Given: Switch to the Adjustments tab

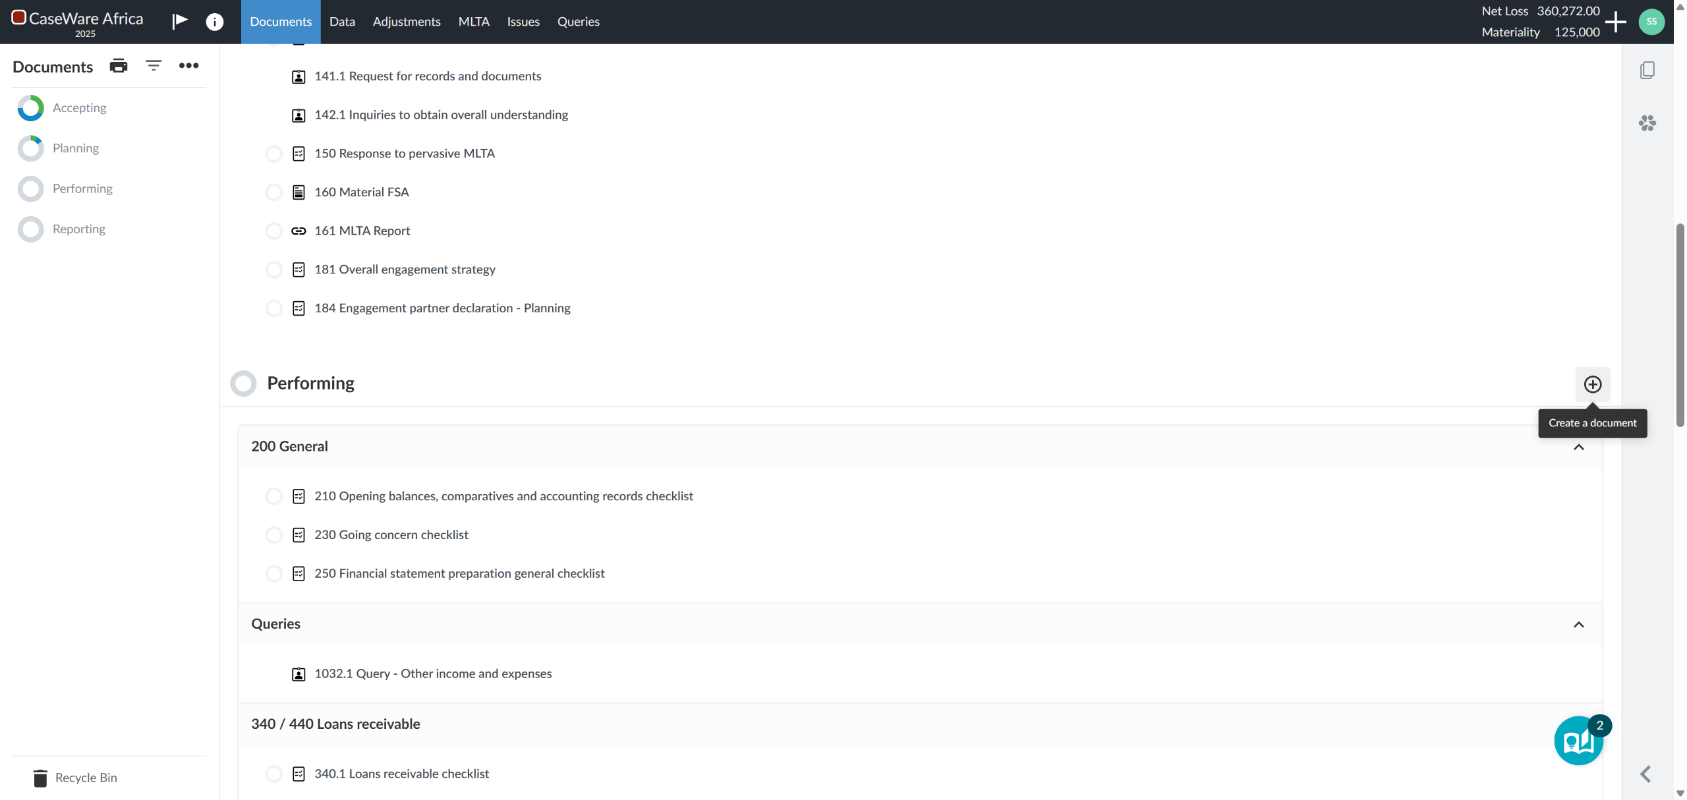Looking at the screenshot, I should (x=407, y=22).
